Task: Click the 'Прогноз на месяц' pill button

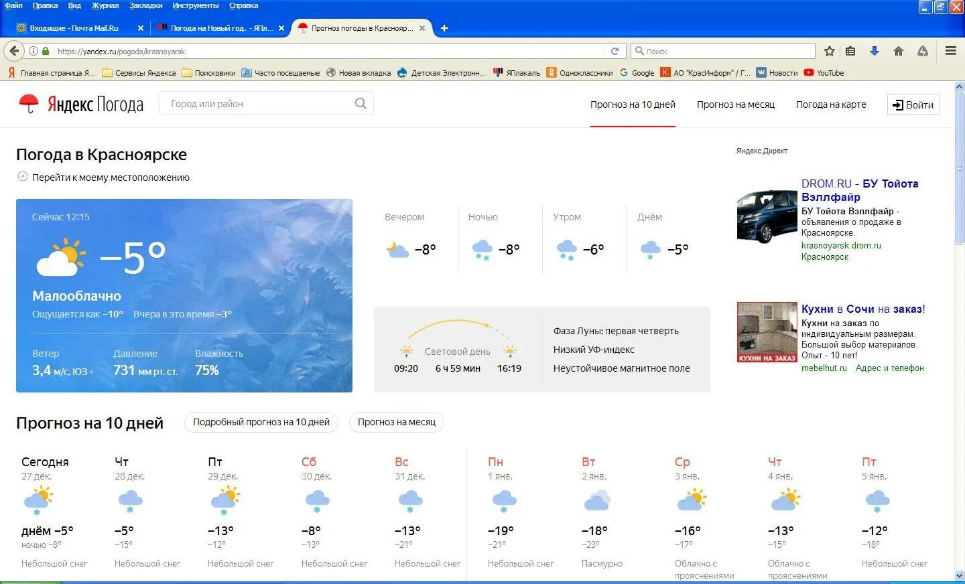Action: 397,422
